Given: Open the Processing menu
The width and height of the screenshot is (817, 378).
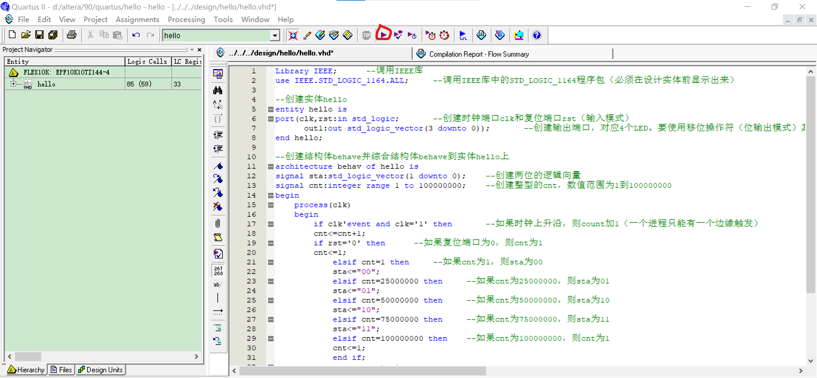Looking at the screenshot, I should [x=186, y=20].
